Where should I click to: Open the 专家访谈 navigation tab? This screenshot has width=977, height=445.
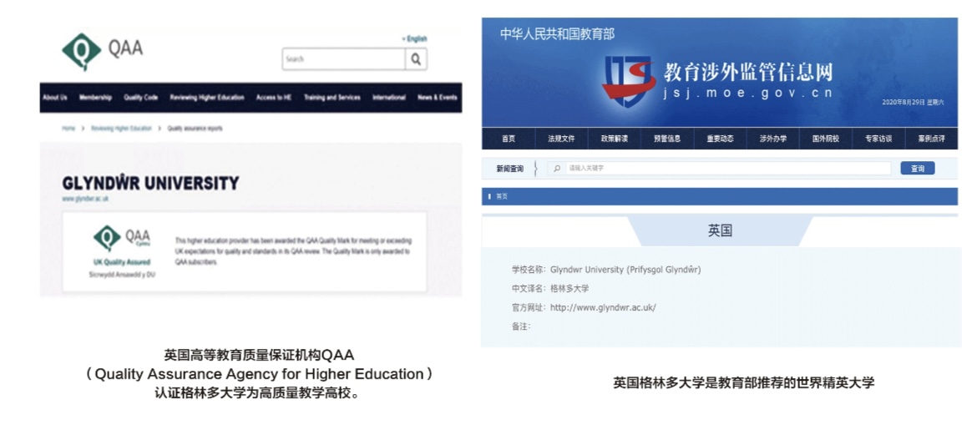click(x=878, y=139)
